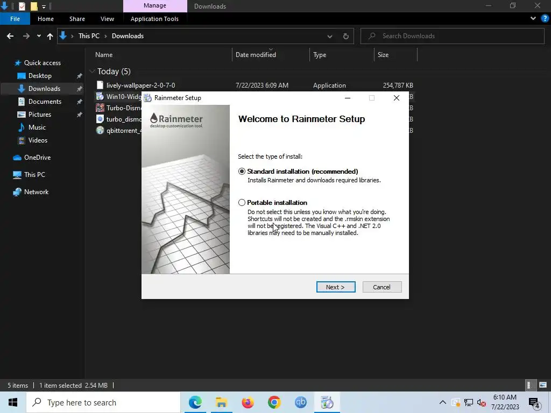Launch Google Chrome from taskbar
The width and height of the screenshot is (551, 413).
[x=274, y=402]
